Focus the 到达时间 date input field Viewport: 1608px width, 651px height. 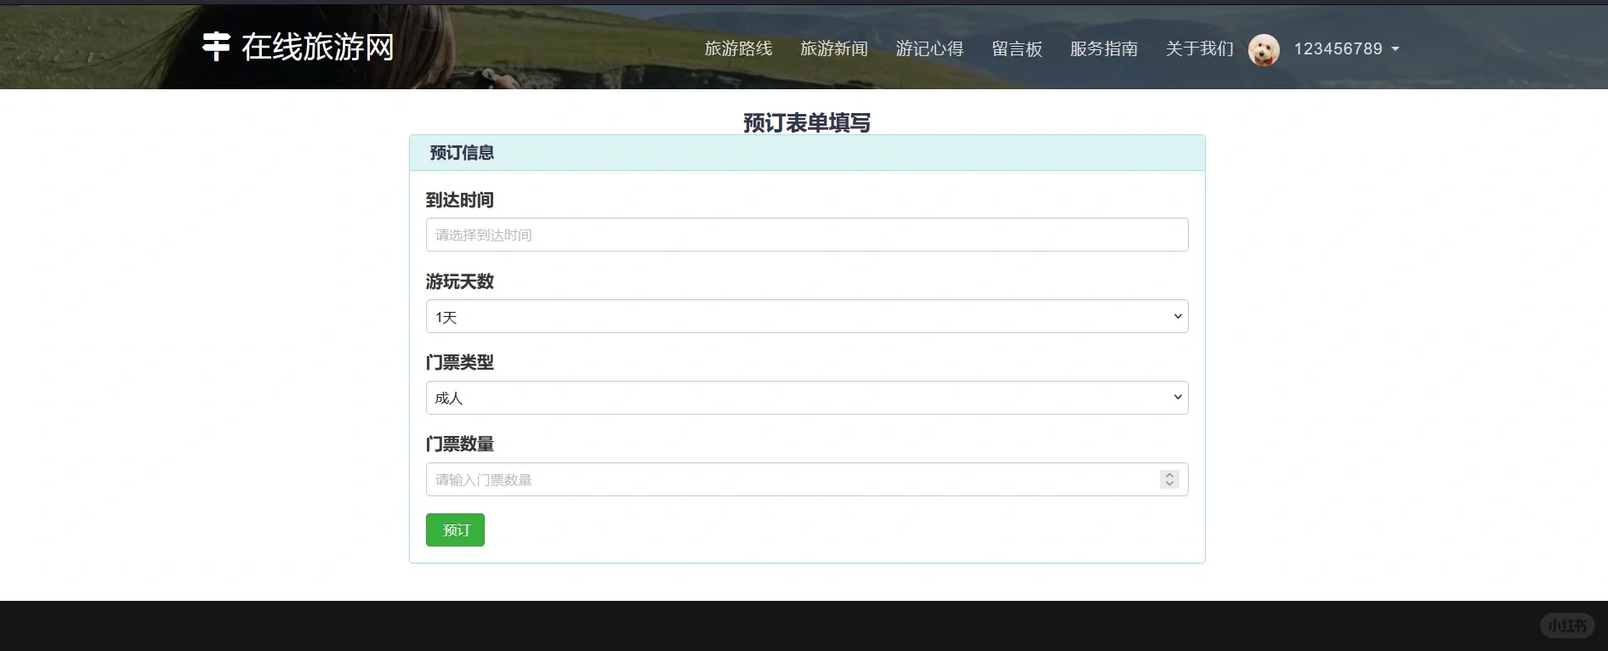807,235
